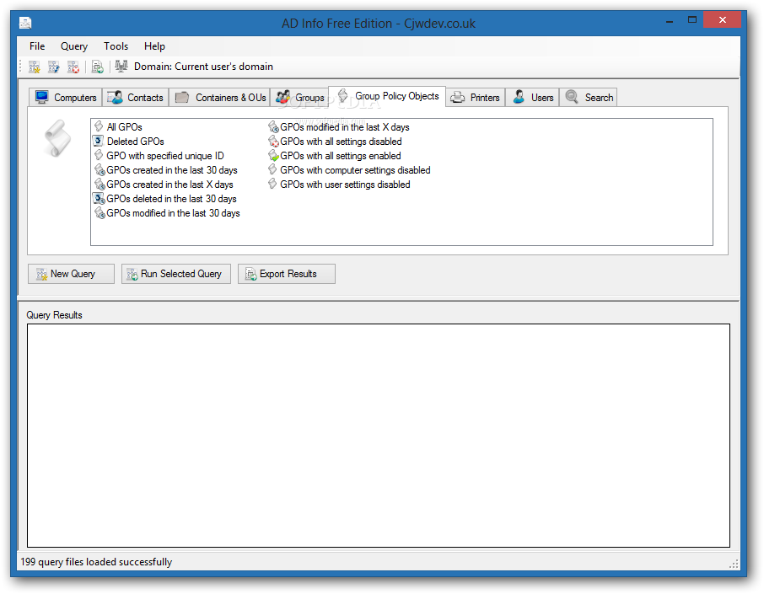
Task: Select GPOs modified in the last X days
Action: click(339, 127)
